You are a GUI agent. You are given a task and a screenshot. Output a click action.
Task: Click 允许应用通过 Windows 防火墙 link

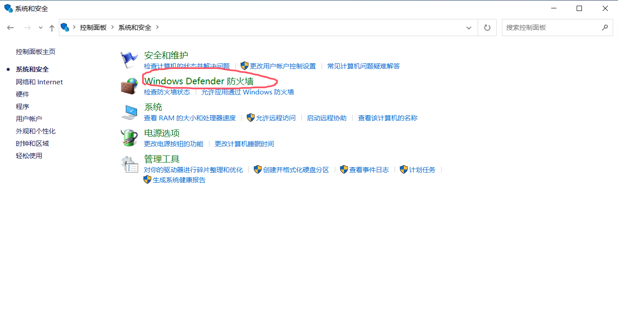coord(248,92)
